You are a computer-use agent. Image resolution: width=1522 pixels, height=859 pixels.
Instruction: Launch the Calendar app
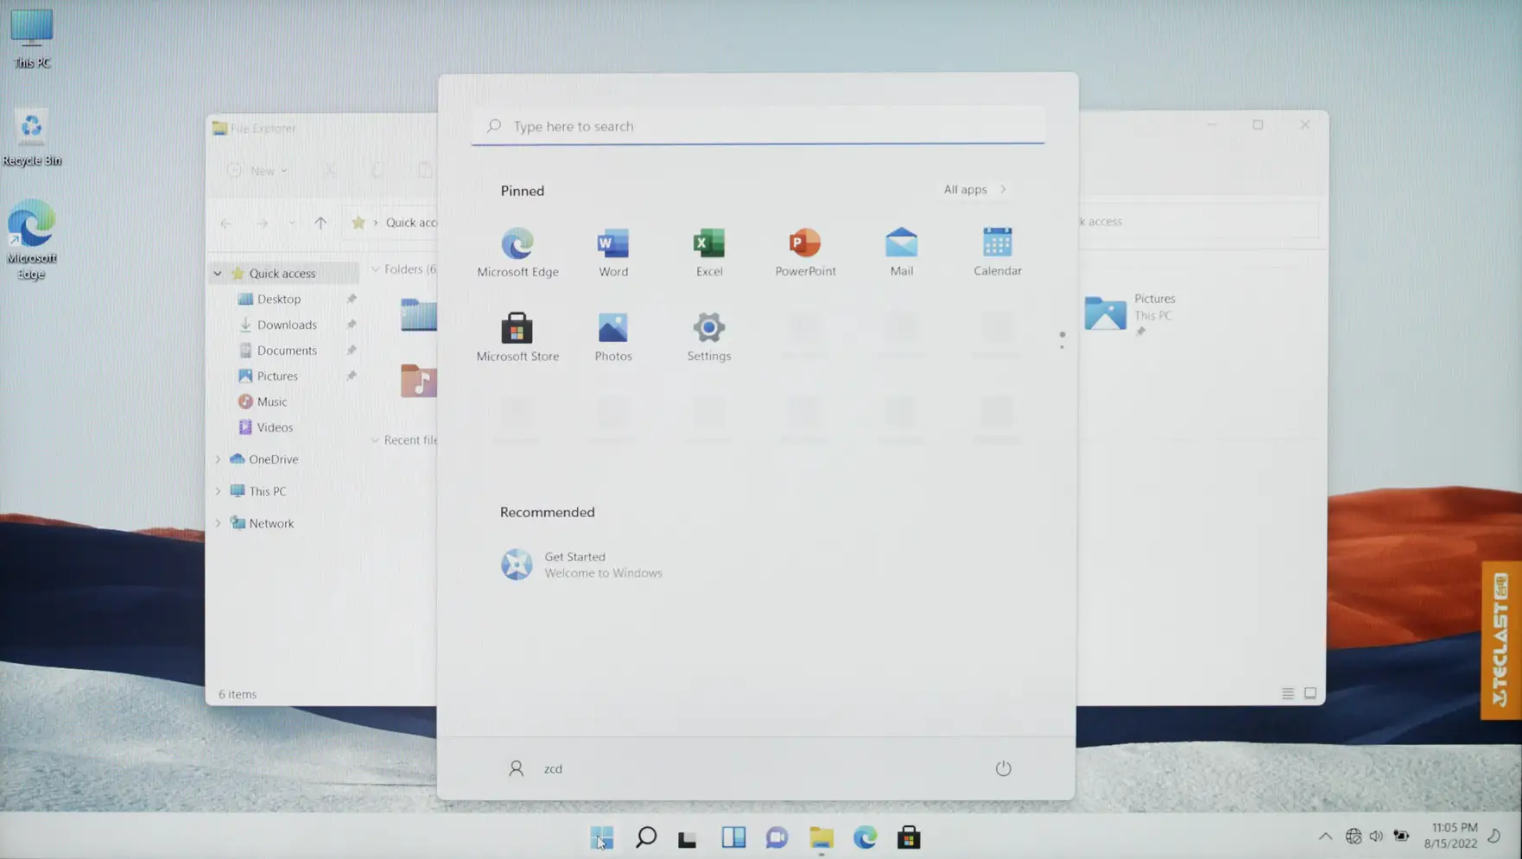[x=997, y=250]
